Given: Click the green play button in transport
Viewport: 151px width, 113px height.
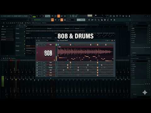Looking at the screenshot, I should tap(37, 16).
